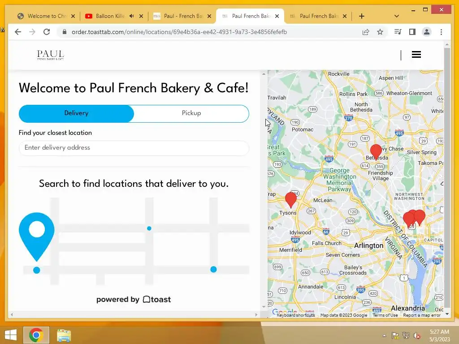Open a new browser tab
This screenshot has height=344, width=459.
pos(362,16)
